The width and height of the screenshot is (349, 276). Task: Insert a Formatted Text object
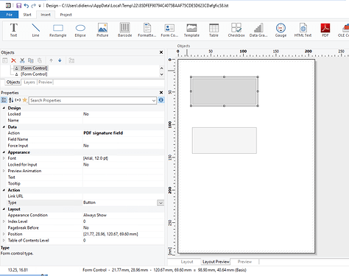[147, 30]
